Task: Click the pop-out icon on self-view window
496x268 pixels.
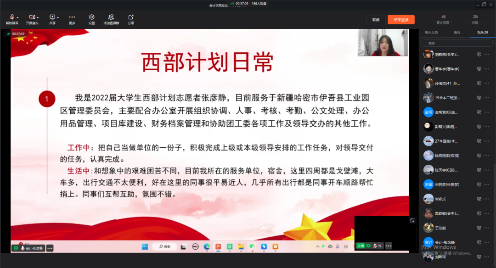Action: tap(412, 220)
